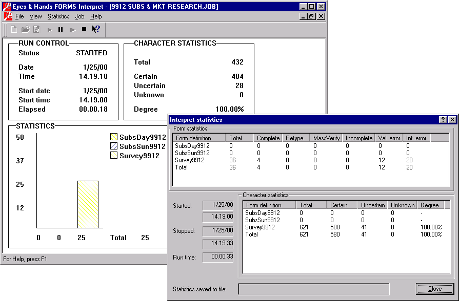Activate the context help pointer icon
The image size is (459, 301).
(x=95, y=30)
